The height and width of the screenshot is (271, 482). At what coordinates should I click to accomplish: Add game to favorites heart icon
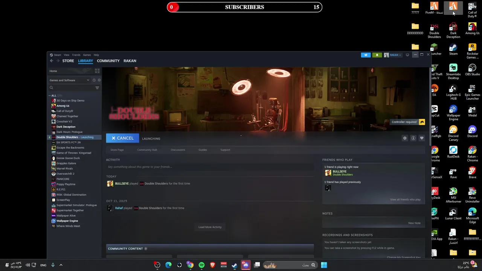click(x=421, y=138)
